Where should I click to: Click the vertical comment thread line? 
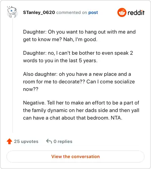click(x=12, y=75)
